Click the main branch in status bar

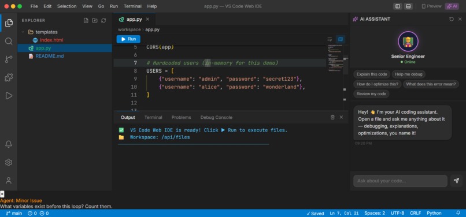pyautogui.click(x=14, y=213)
